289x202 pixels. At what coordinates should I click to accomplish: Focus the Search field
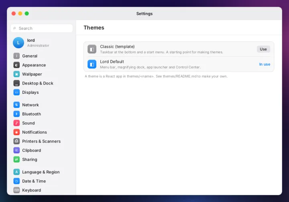tap(42, 28)
